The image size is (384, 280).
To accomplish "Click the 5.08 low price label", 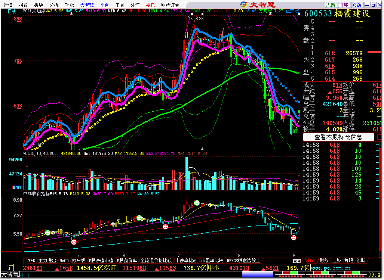I will pyautogui.click(x=37, y=145).
